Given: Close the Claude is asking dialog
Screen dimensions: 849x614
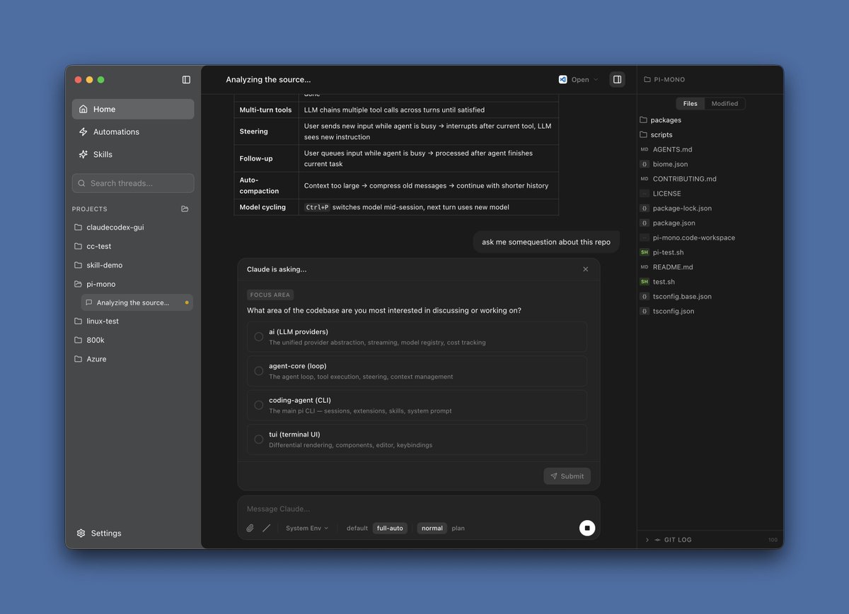Looking at the screenshot, I should pyautogui.click(x=585, y=269).
